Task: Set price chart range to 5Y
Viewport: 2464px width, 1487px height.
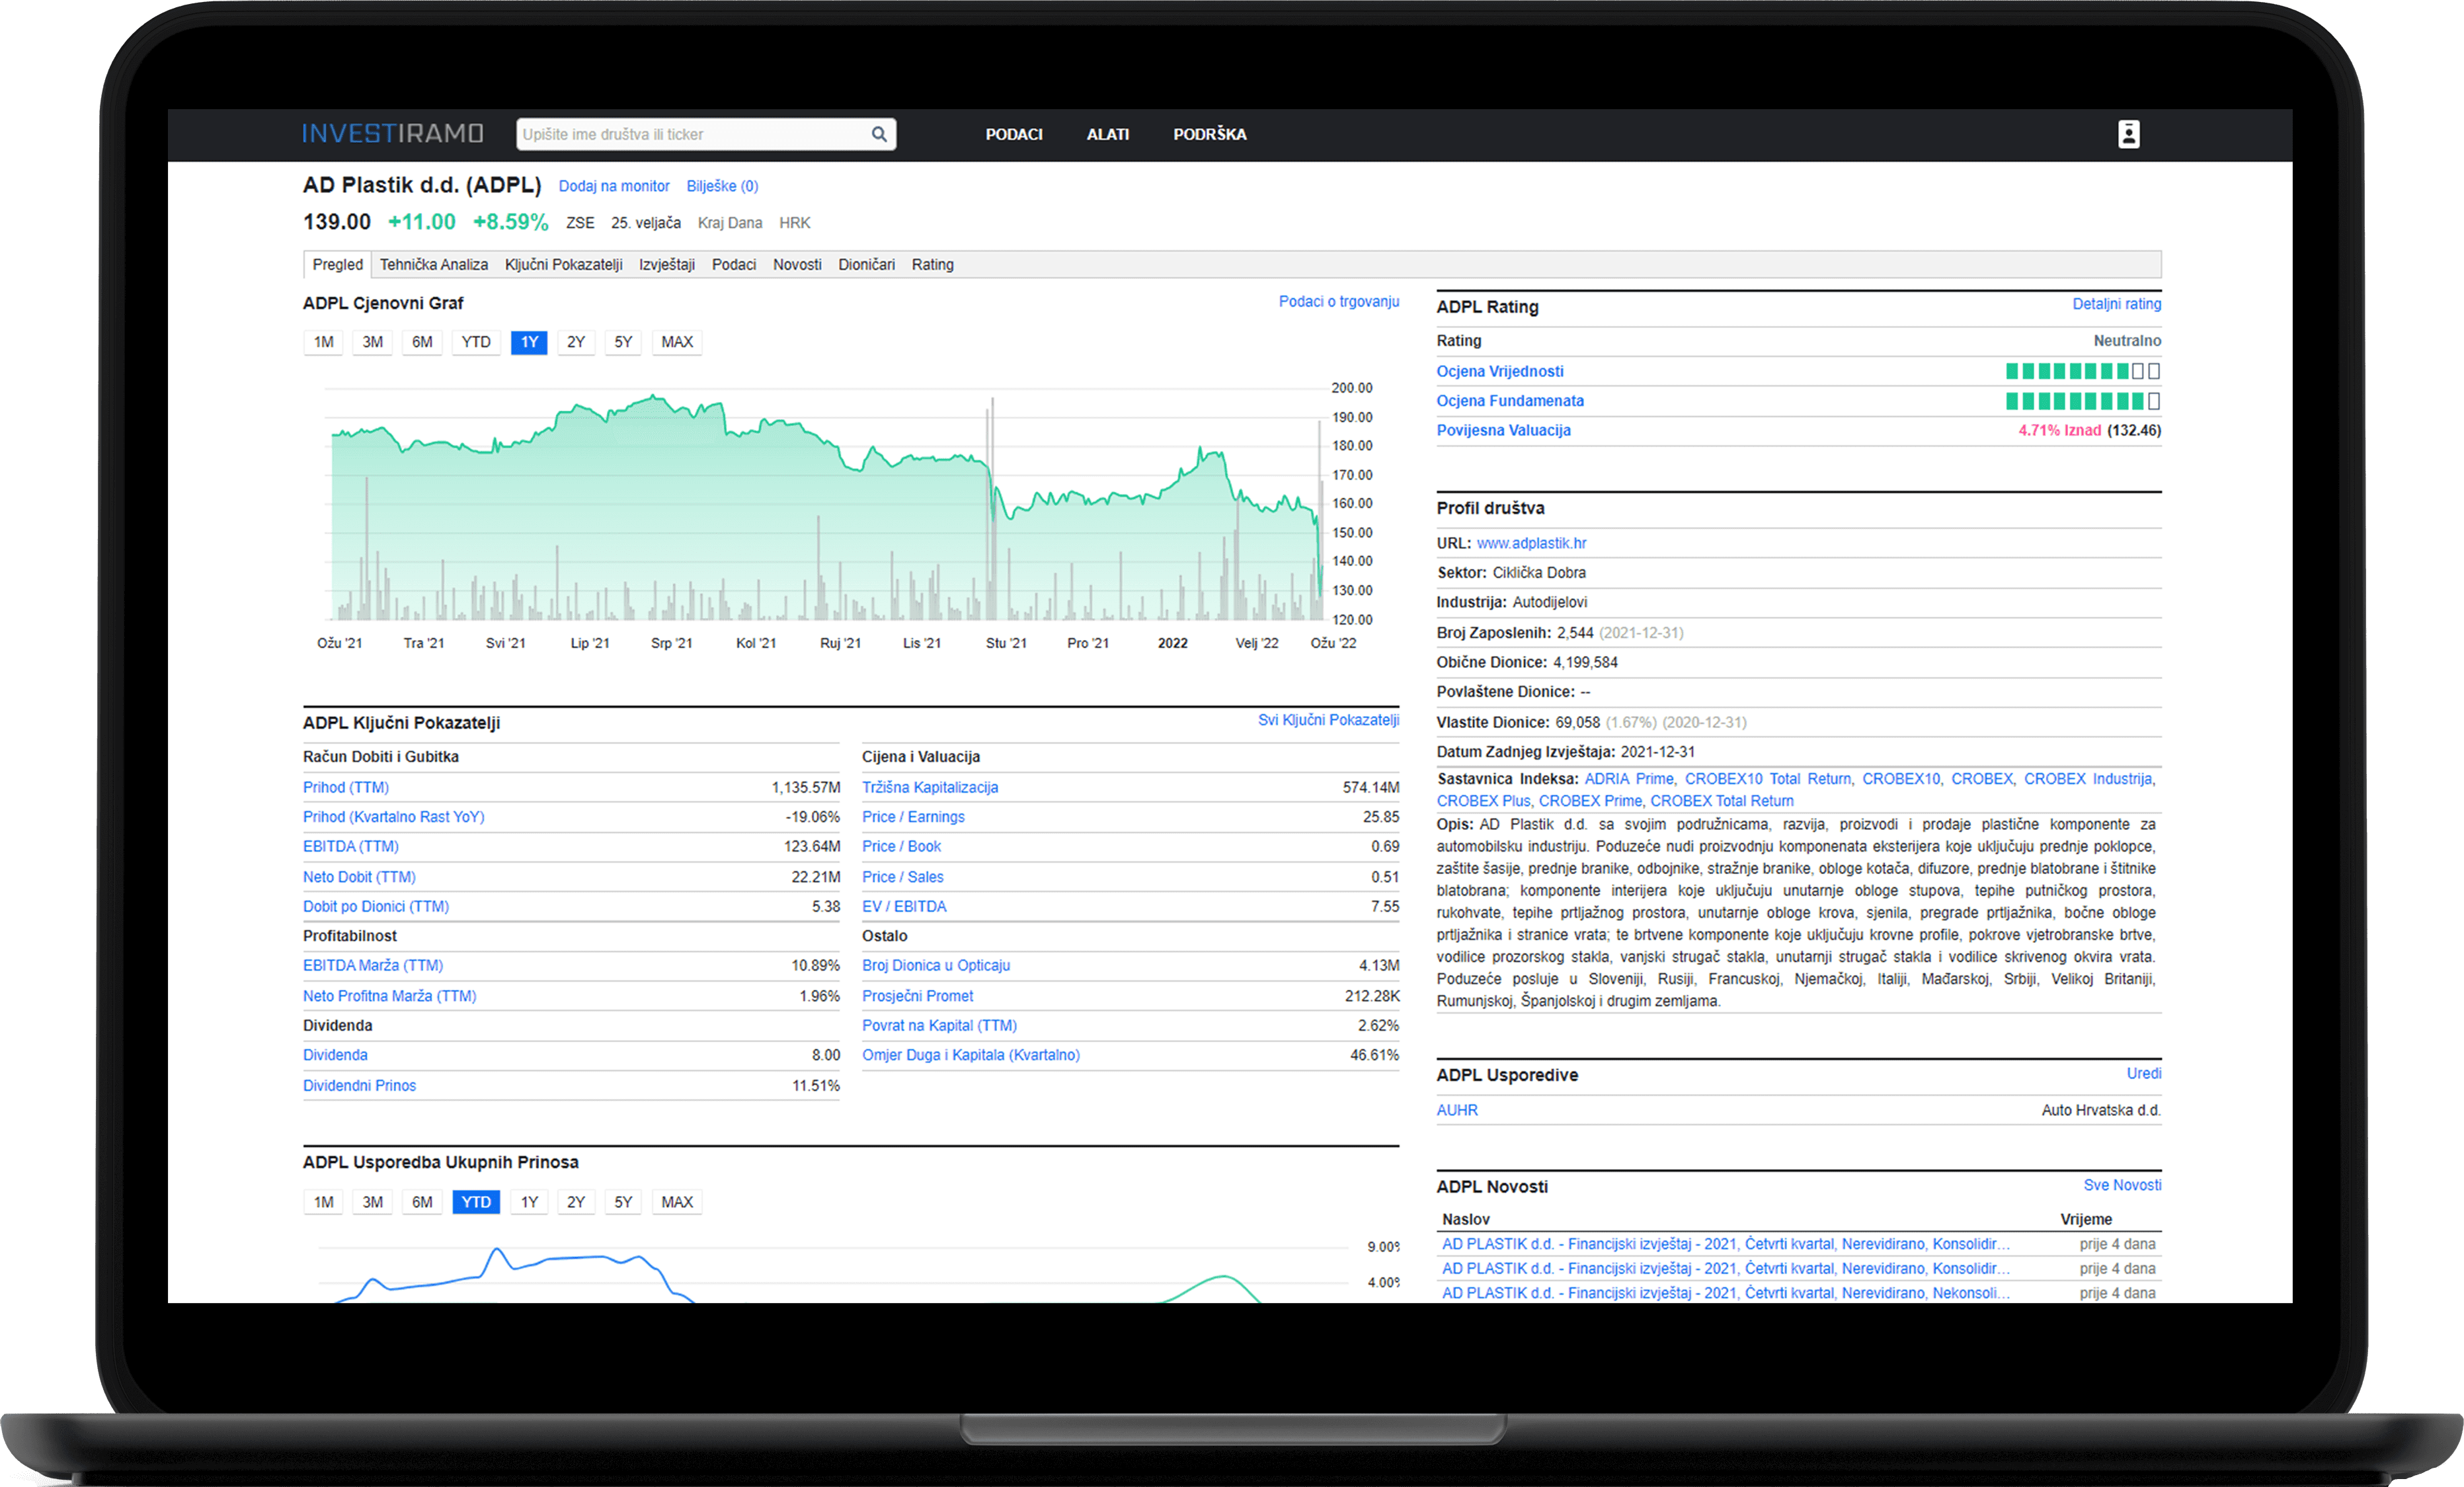Action: pos(623,342)
